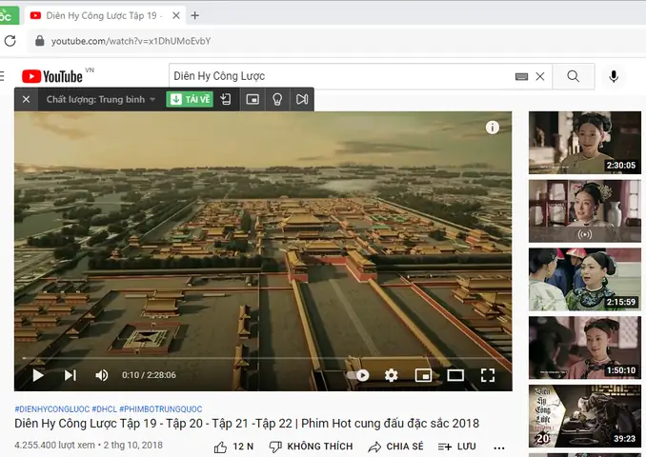
Task: Like the video with thumbs up
Action: 233,447
